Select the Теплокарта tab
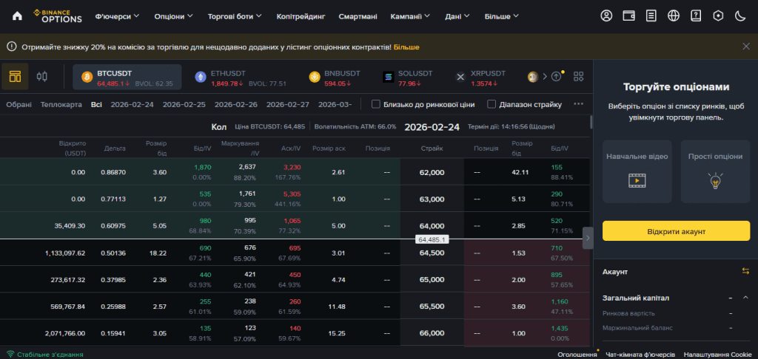 tap(61, 104)
